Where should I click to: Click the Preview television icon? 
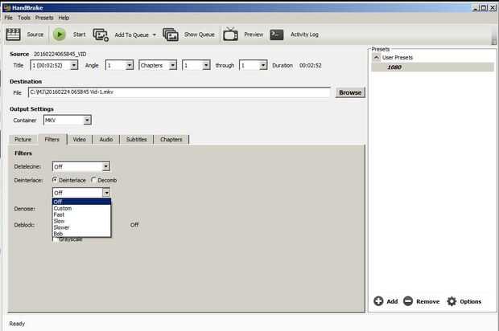coord(230,34)
